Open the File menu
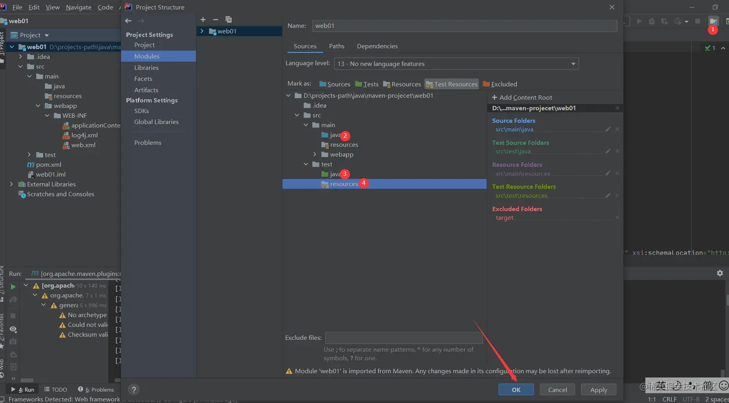 coord(17,7)
